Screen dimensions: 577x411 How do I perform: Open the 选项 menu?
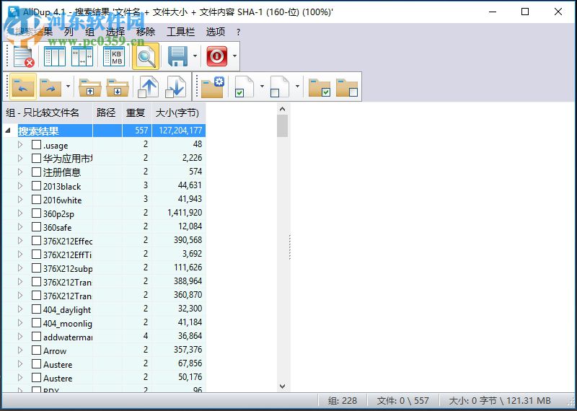(215, 32)
